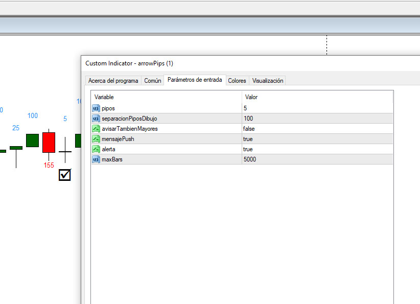
Task: Click the boolean icon beside avisarTambienMayores
Action: pyautogui.click(x=96, y=129)
